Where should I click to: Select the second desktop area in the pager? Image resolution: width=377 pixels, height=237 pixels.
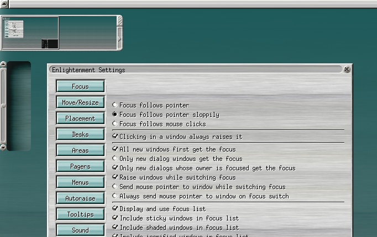[x=88, y=33]
